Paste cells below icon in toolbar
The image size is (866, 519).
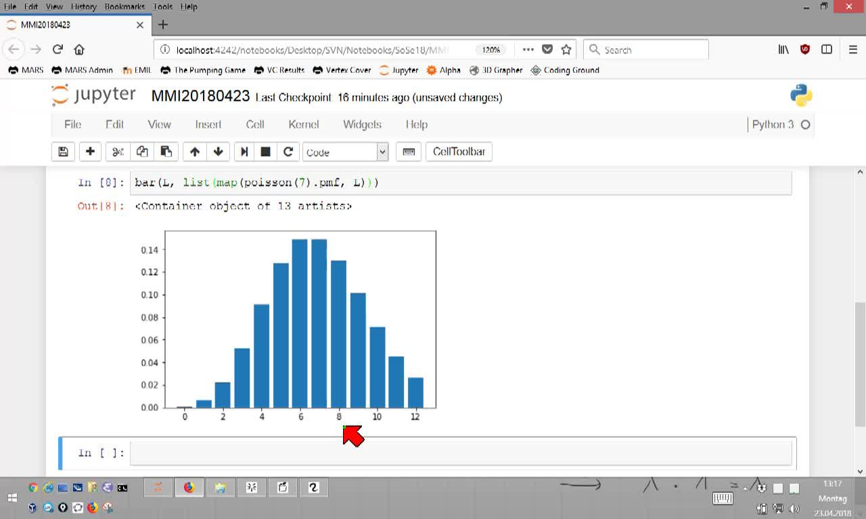coord(166,151)
